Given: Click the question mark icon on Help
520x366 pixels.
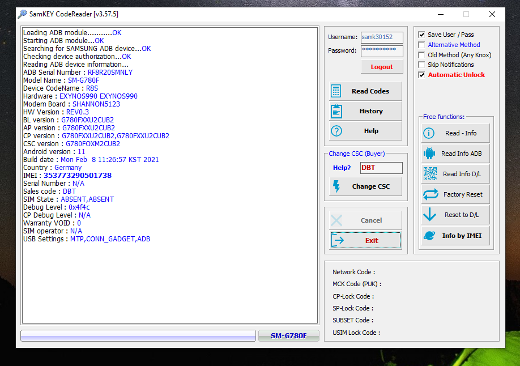Looking at the screenshot, I should click(336, 131).
